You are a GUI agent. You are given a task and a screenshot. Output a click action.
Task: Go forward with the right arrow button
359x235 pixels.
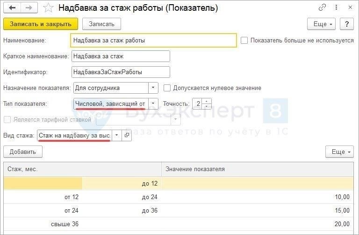coord(29,8)
